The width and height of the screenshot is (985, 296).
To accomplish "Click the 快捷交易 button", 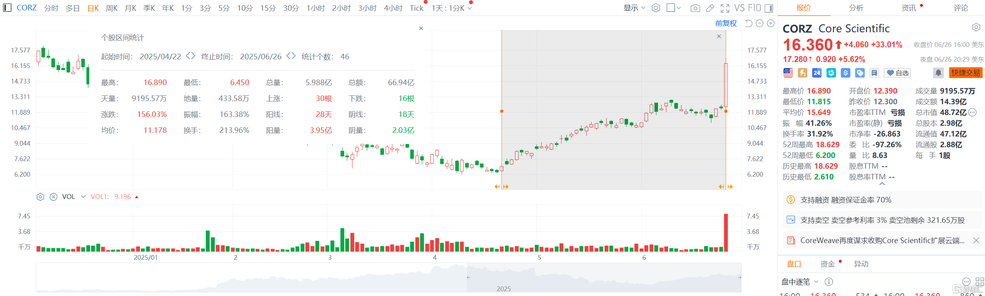I will (965, 73).
